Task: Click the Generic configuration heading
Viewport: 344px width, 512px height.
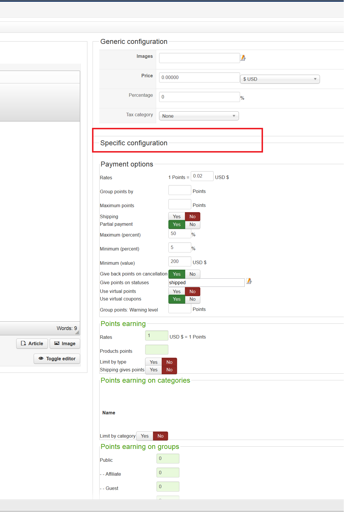Action: point(134,42)
